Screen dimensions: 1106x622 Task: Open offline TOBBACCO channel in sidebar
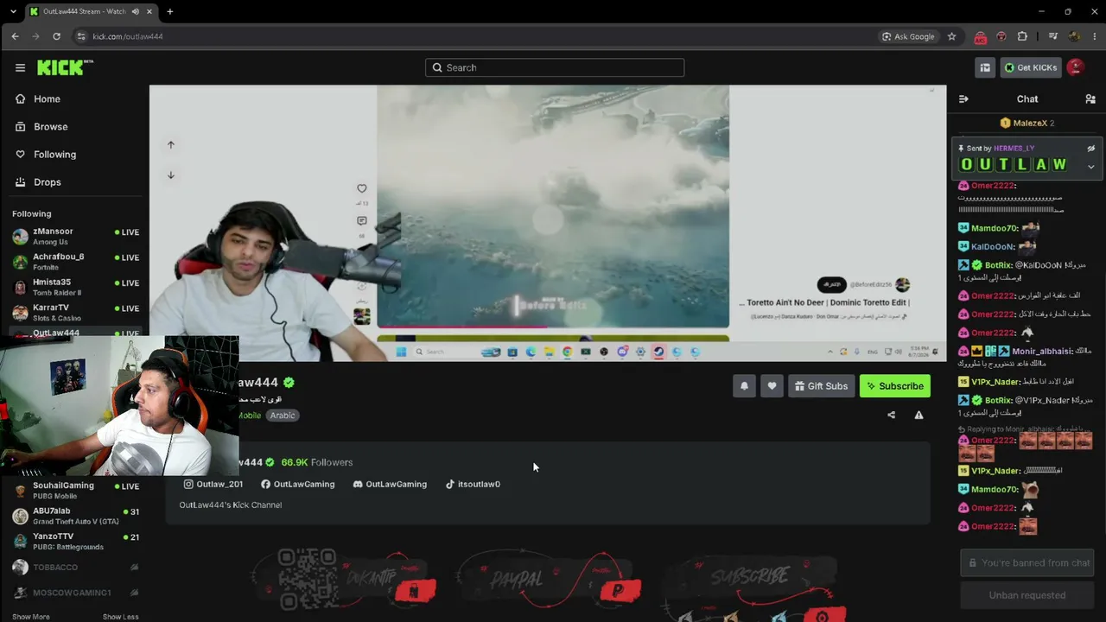tap(75, 567)
